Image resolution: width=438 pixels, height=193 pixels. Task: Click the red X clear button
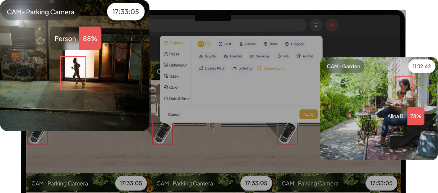(332, 25)
